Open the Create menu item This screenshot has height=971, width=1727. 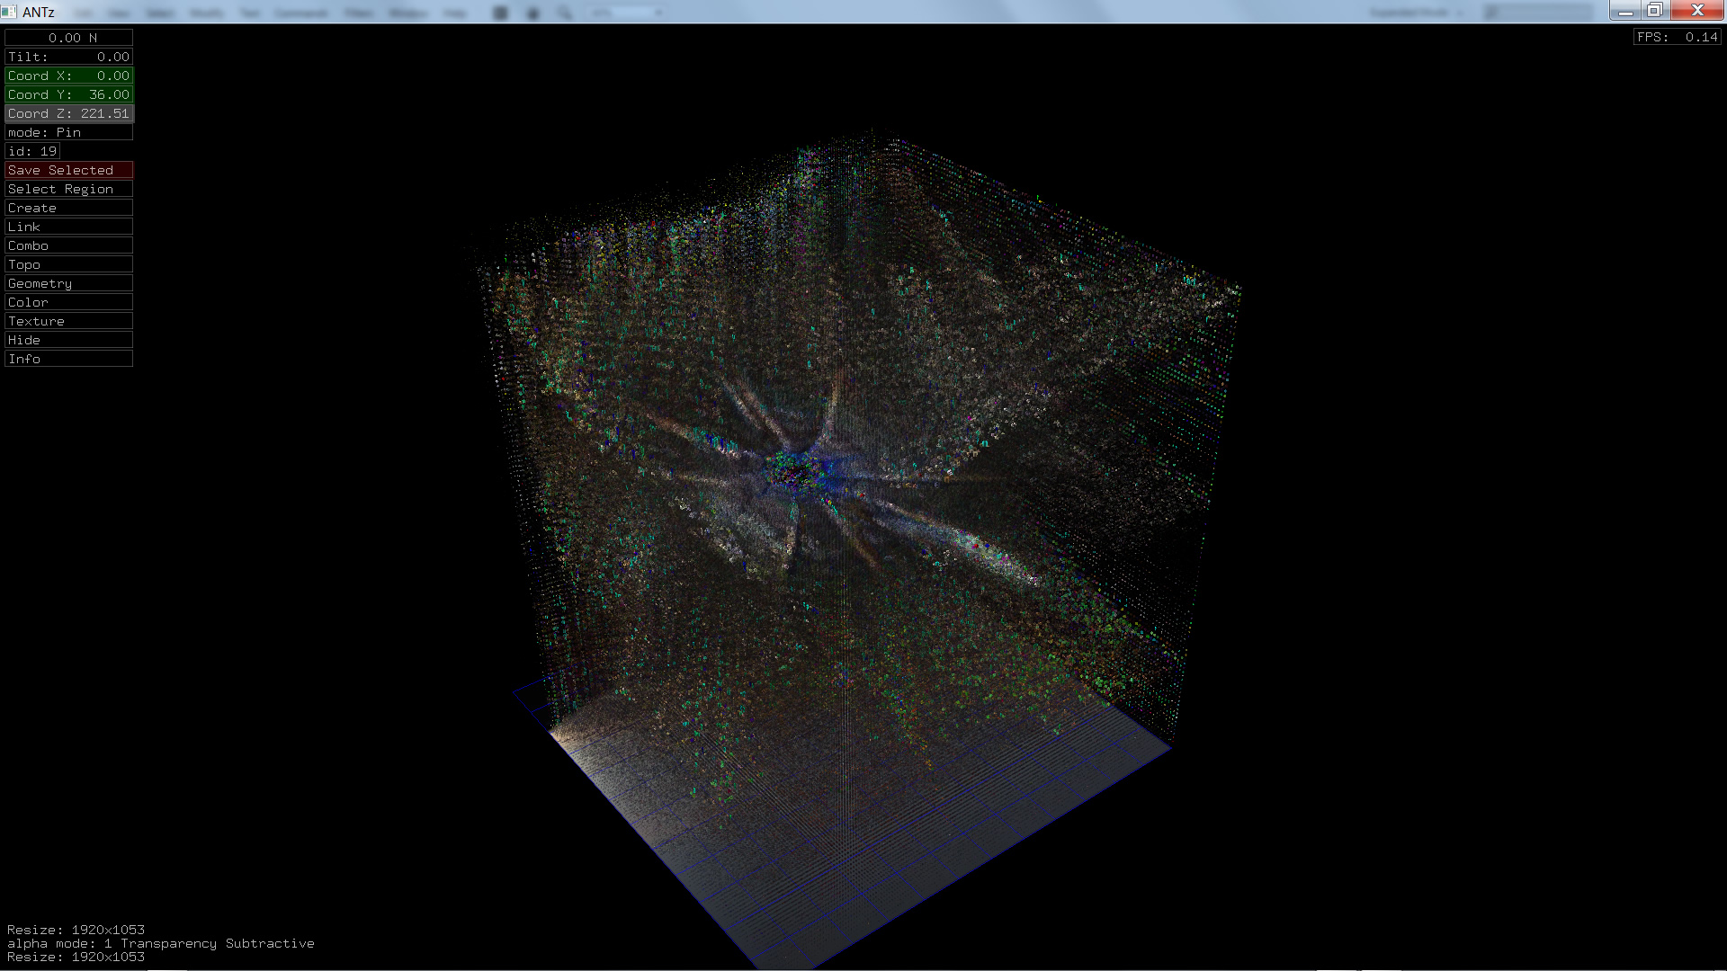tap(68, 208)
